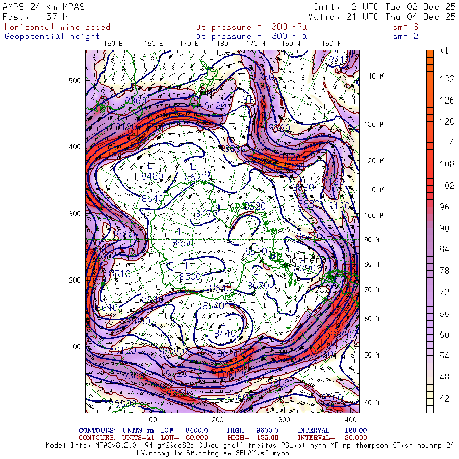The width and height of the screenshot is (459, 459).
Task: Click the red "at pressure = 300 hPa" text
Action: pyautogui.click(x=251, y=27)
